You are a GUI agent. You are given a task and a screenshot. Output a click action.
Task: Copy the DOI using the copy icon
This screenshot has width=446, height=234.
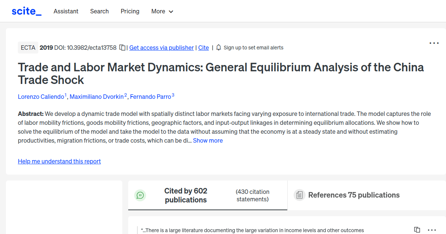pyautogui.click(x=122, y=48)
